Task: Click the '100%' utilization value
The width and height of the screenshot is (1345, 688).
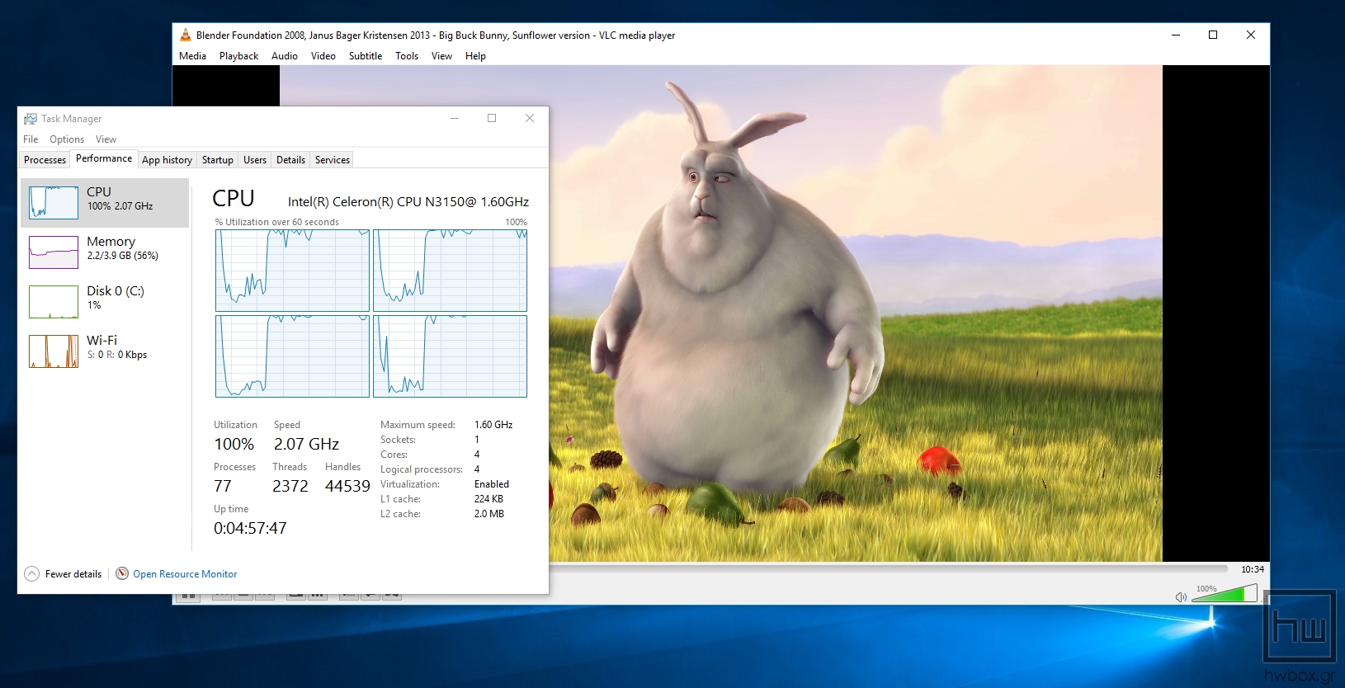Action: point(234,445)
